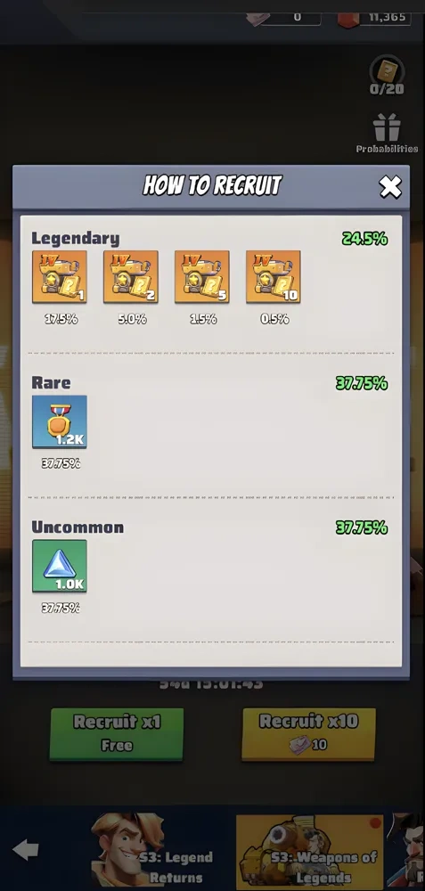Image resolution: width=425 pixels, height=891 pixels.
Task: Tap the Uncommon crystal 1.0K reward icon
Action: pyautogui.click(x=60, y=566)
